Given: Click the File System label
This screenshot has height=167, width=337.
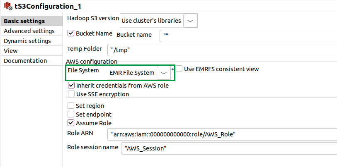Looking at the screenshot, I should (83, 70).
